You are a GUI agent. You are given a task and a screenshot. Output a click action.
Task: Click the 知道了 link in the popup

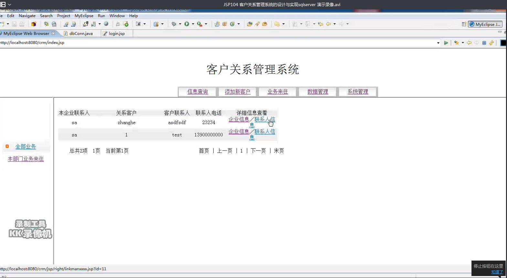pyautogui.click(x=497, y=272)
